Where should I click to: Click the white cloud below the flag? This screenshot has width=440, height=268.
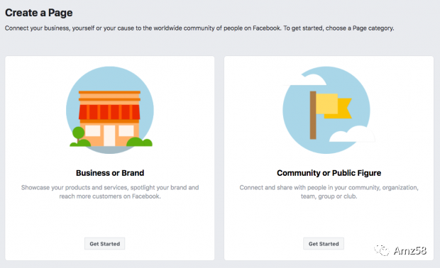tap(352, 134)
